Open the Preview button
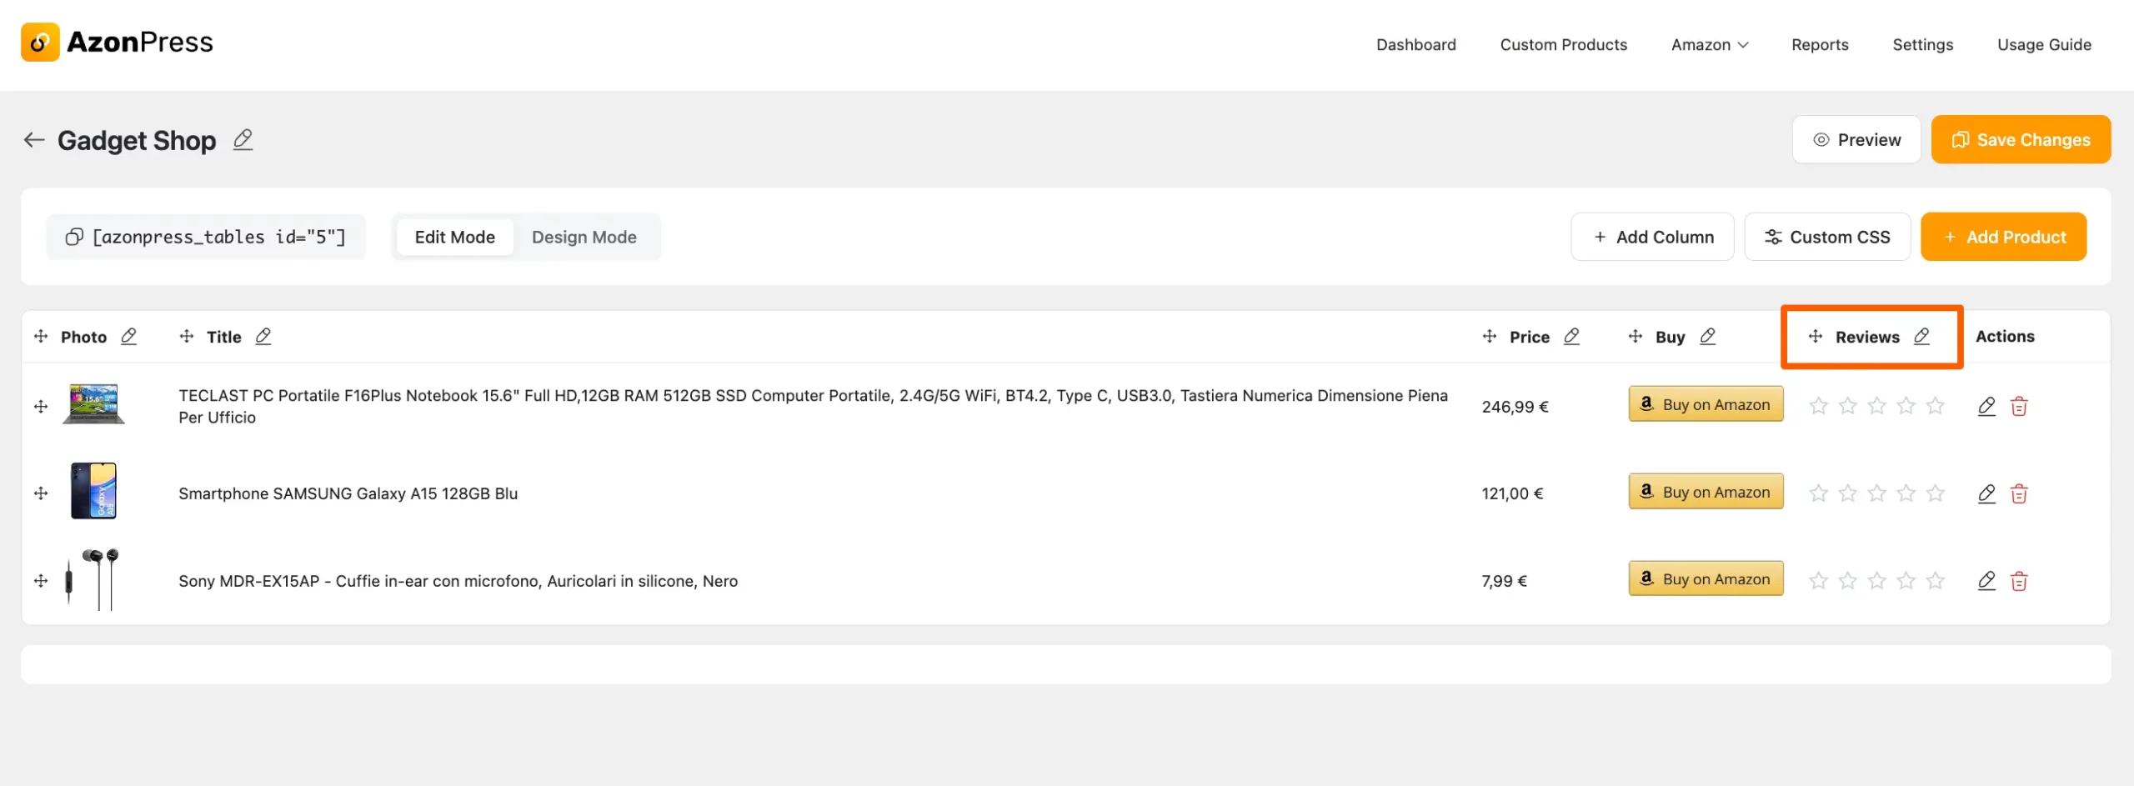2134x786 pixels. (x=1856, y=139)
